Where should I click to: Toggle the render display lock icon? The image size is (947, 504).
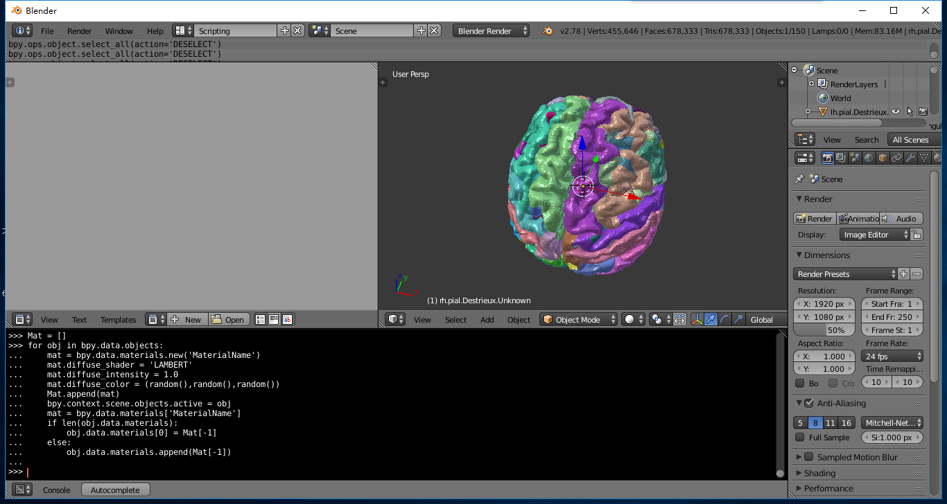(916, 235)
